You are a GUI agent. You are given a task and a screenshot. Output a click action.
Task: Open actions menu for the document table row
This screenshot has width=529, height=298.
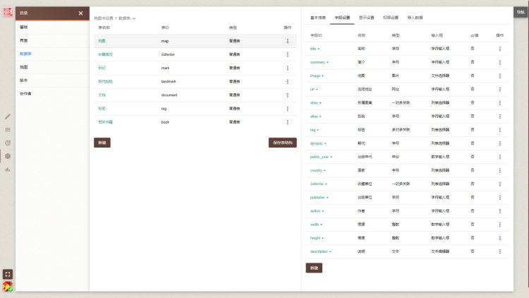click(288, 95)
